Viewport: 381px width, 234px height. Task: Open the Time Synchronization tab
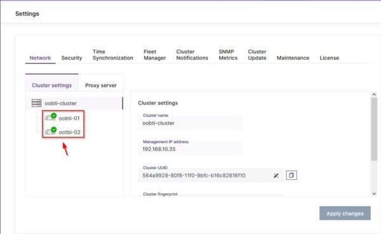(113, 55)
